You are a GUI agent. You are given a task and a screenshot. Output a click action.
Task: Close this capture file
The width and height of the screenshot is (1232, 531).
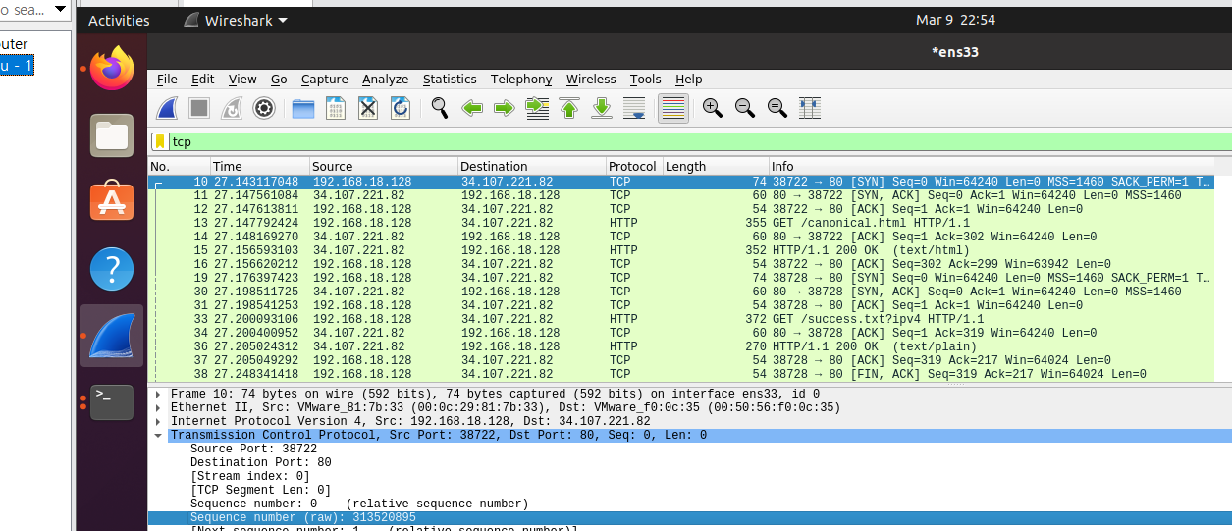coord(368,108)
